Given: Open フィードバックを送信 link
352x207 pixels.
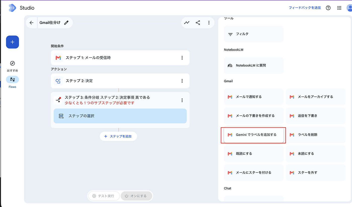Looking at the screenshot, I should click(305, 8).
